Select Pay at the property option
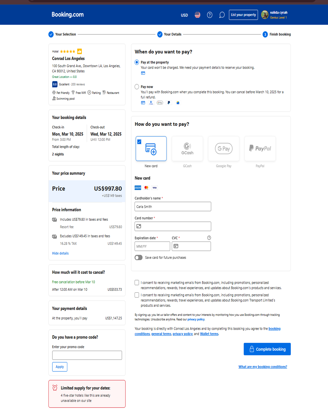328x410 pixels. [x=137, y=62]
